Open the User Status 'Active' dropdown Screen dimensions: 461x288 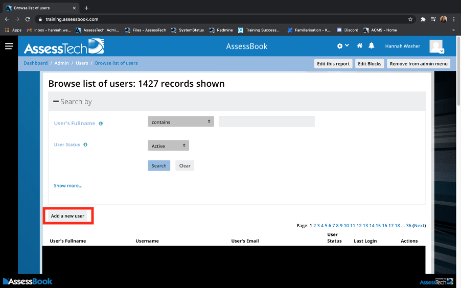pyautogui.click(x=168, y=146)
